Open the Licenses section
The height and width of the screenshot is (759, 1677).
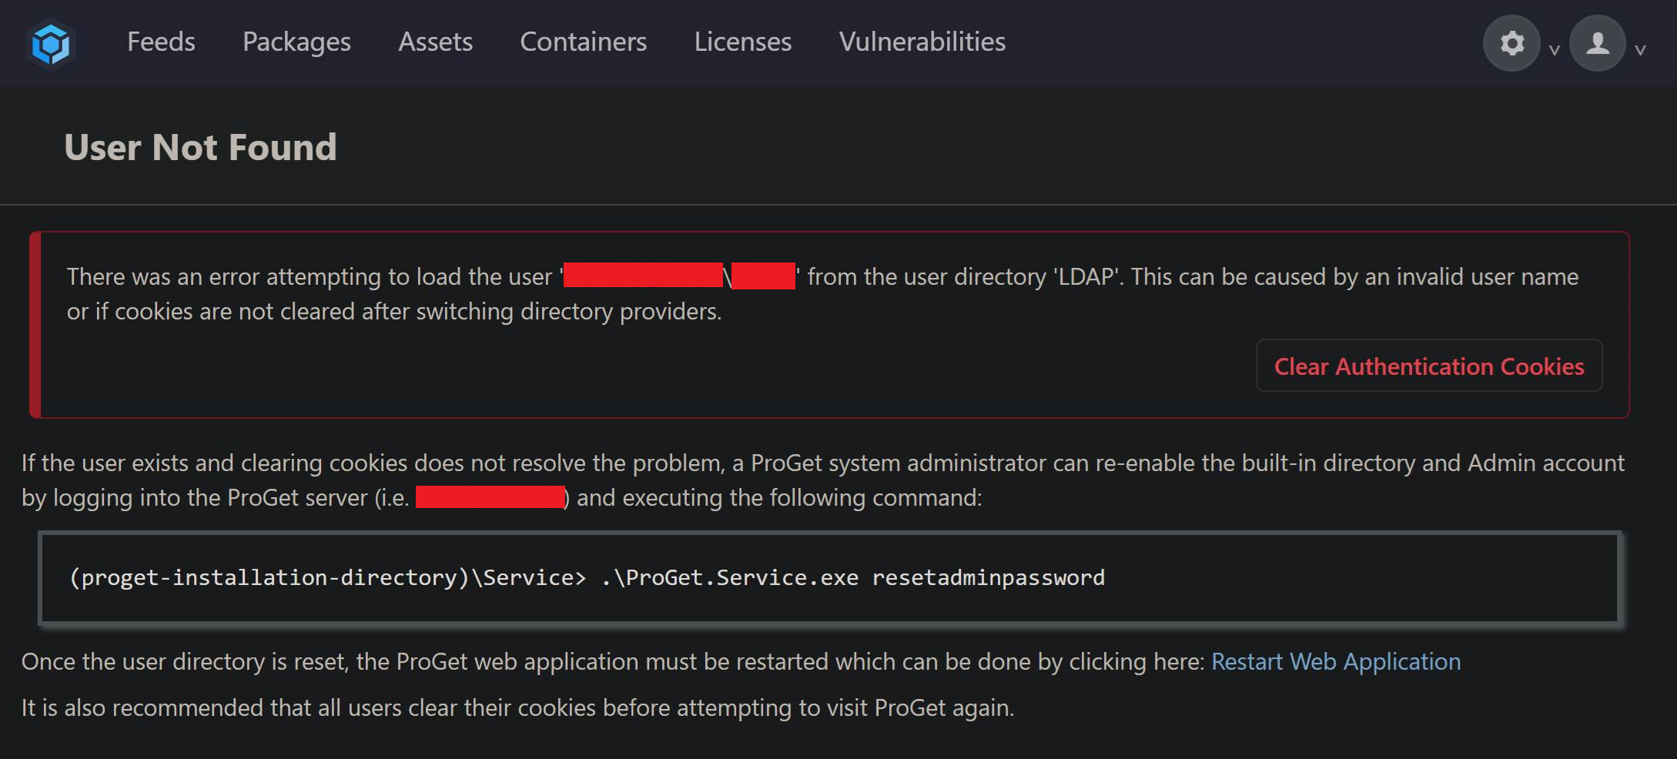point(742,42)
